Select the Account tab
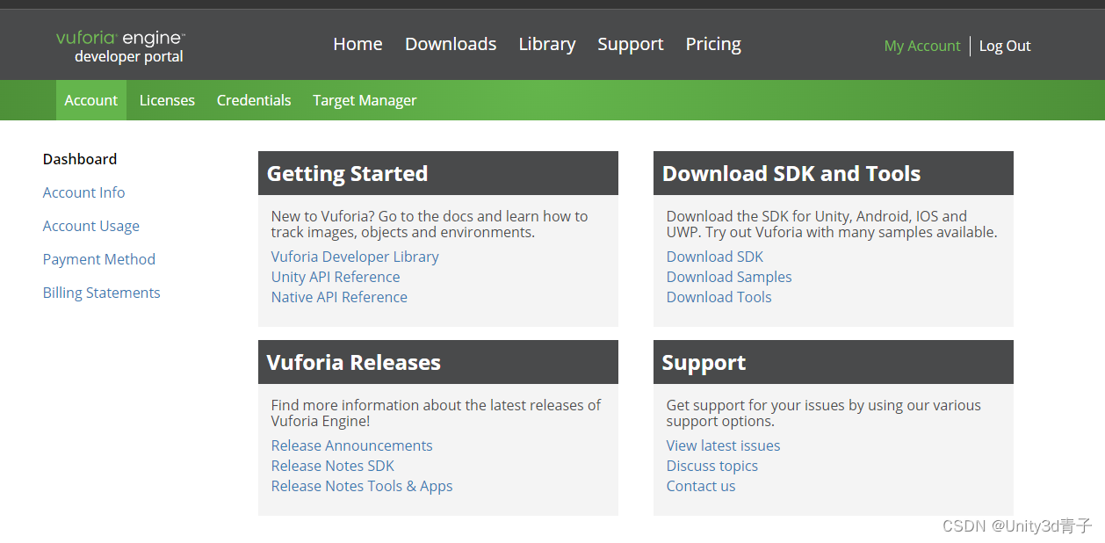1105x543 pixels. pos(91,100)
